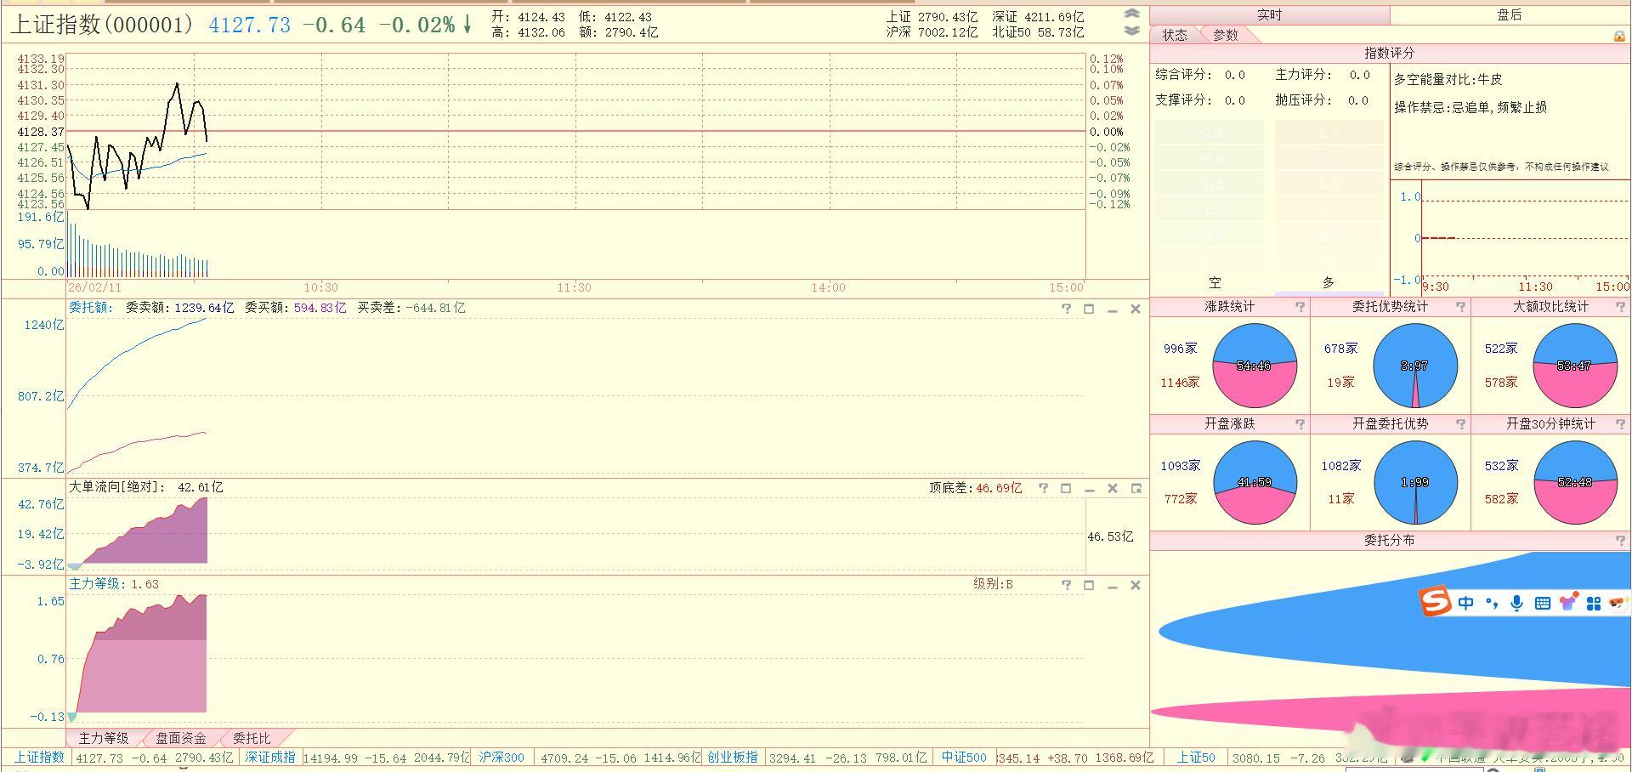Click 创业板指 in the status bar
Viewport: 1632px width, 772px height.
[x=733, y=758]
